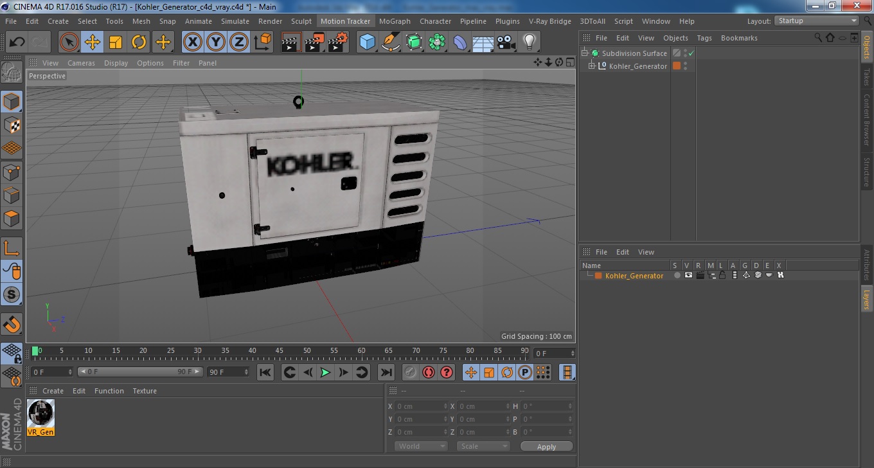Expand the Kohler_Generator object node
874x468 pixels.
click(x=592, y=66)
